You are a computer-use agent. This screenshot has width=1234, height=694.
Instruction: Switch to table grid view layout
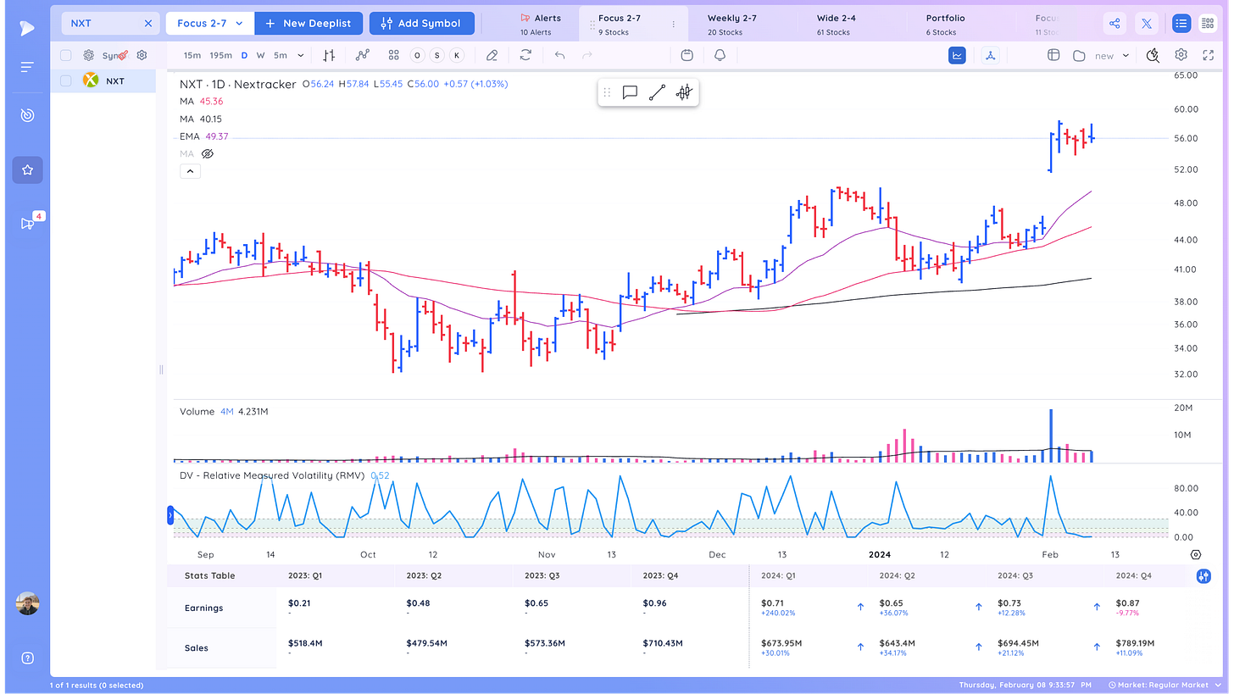1207,24
